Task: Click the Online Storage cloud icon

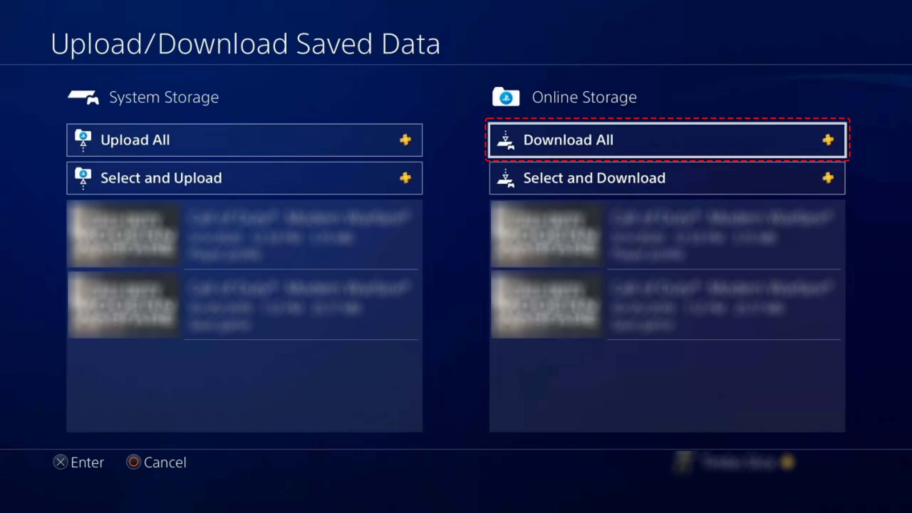Action: pos(505,97)
